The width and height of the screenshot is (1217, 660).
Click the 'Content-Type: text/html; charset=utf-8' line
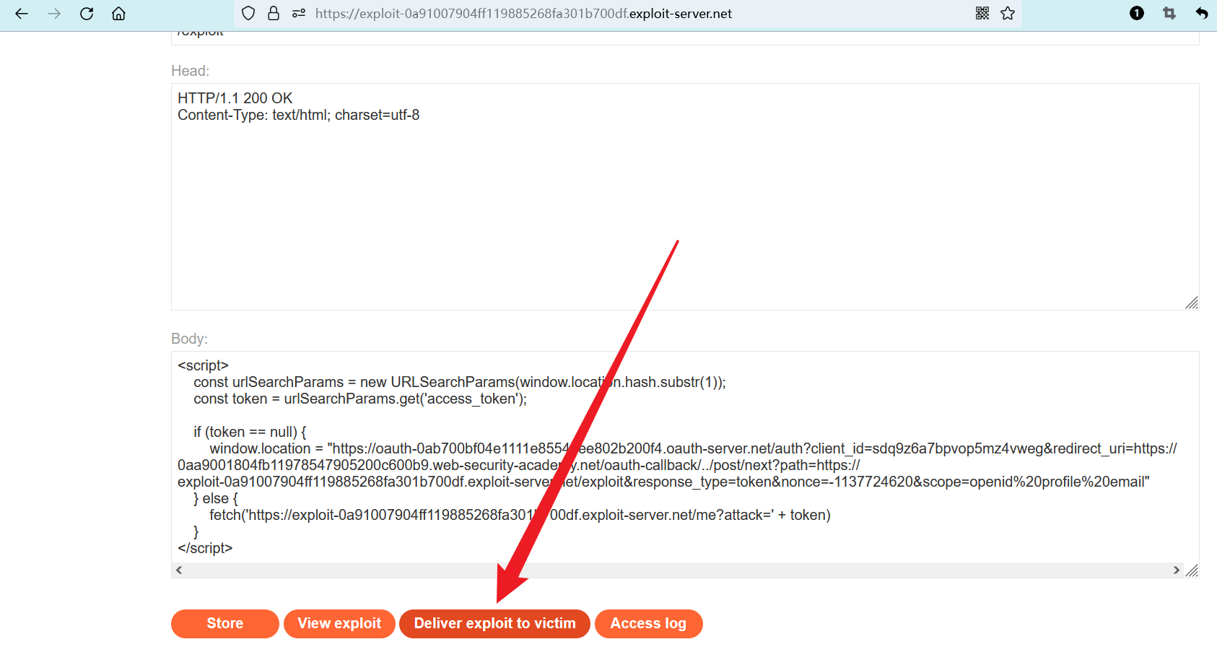coord(298,115)
